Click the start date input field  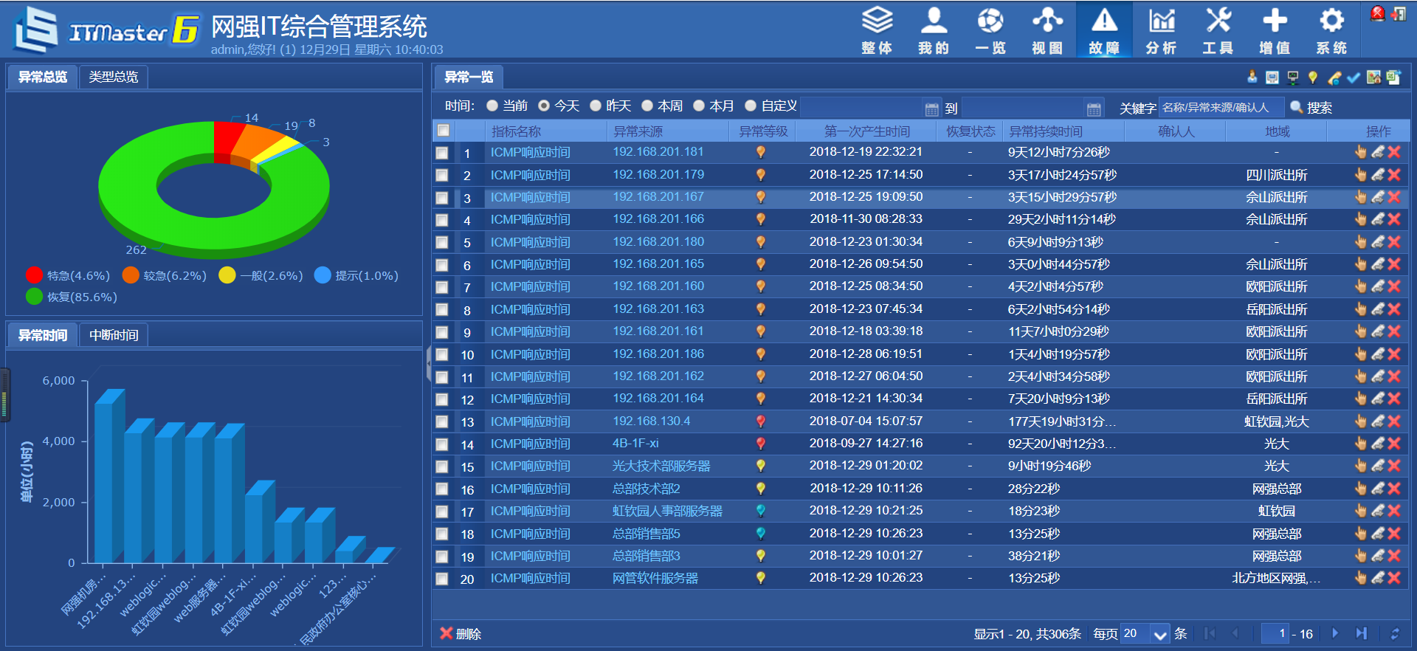point(861,108)
